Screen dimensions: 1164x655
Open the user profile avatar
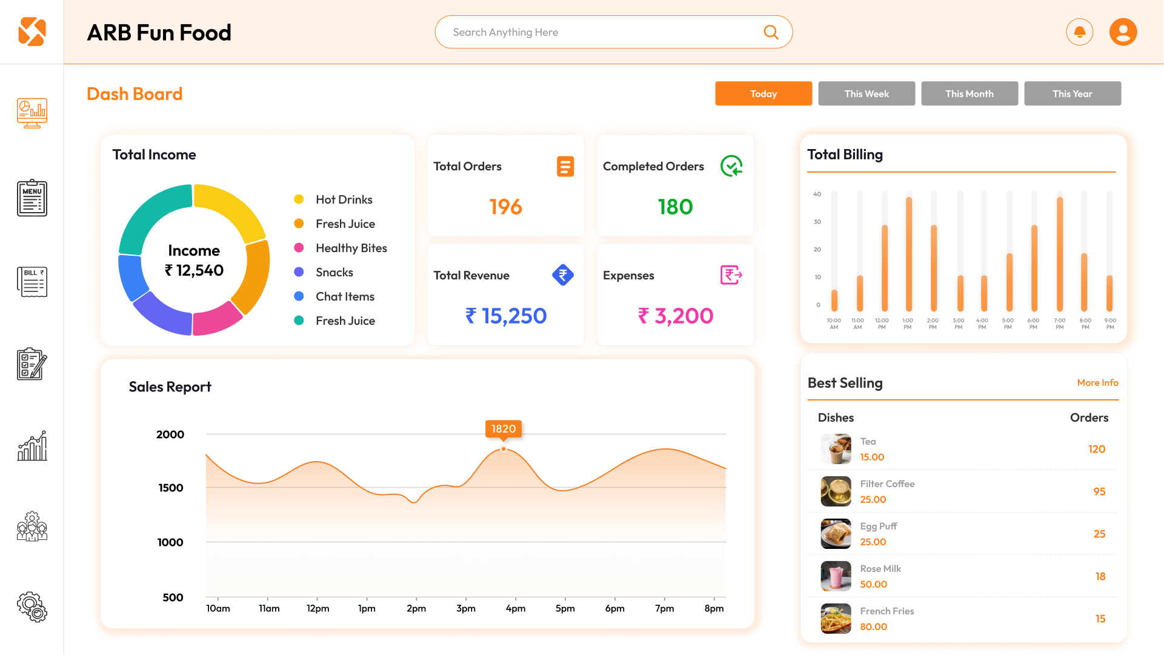pos(1123,32)
